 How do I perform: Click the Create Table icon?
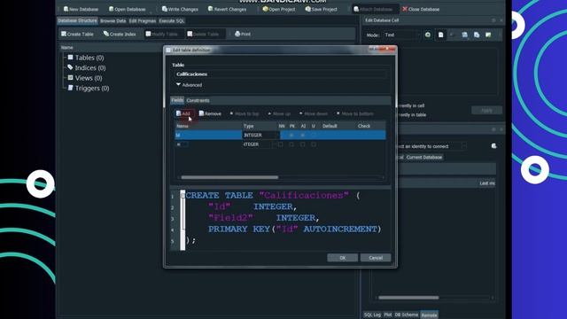[x=64, y=34]
